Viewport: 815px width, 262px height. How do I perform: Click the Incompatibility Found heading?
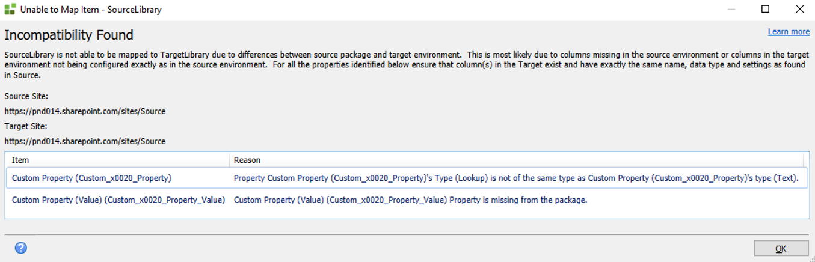coord(69,35)
